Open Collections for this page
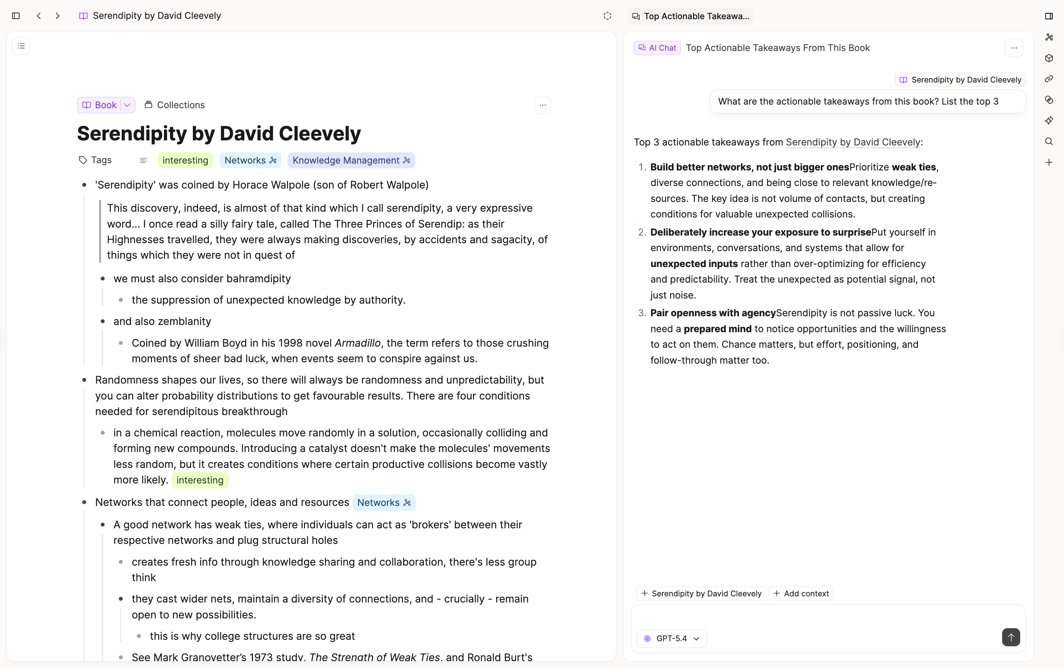 tap(175, 105)
